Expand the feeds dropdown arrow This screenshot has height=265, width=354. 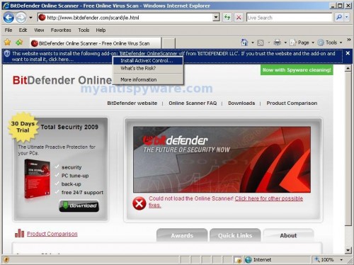click(x=268, y=43)
